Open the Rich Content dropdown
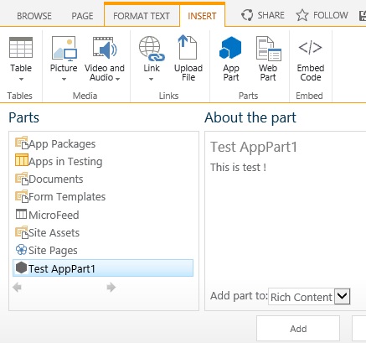Viewport: 366px width, 343px height. (342, 296)
